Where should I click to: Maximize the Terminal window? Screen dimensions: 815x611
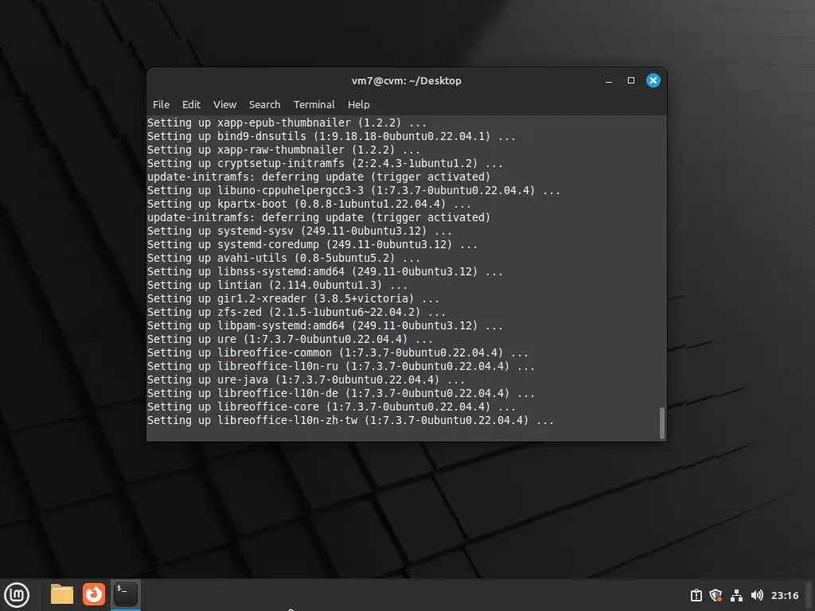(631, 80)
